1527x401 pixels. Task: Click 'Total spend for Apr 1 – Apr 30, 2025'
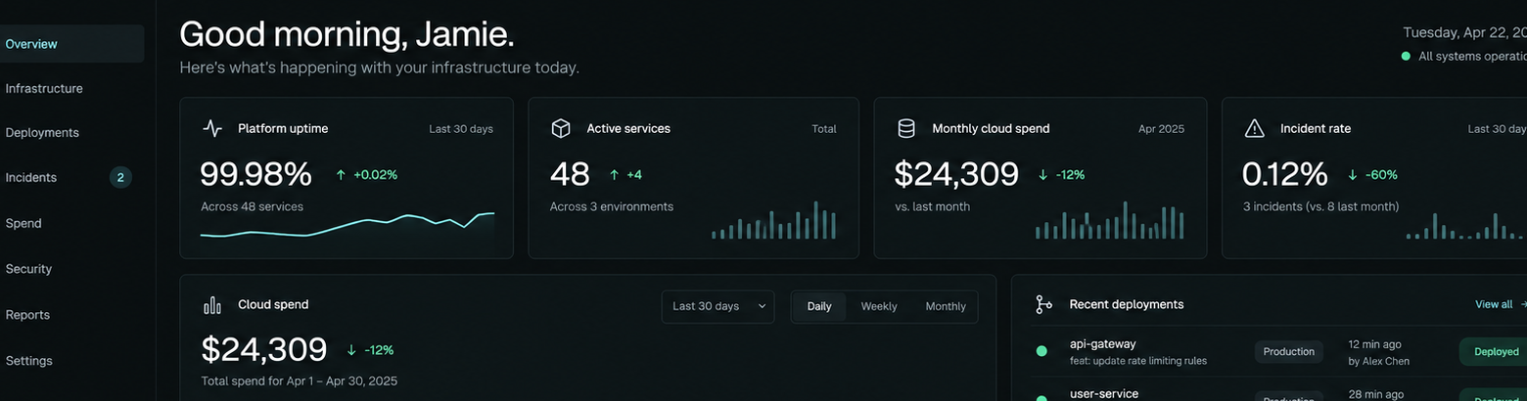point(299,380)
